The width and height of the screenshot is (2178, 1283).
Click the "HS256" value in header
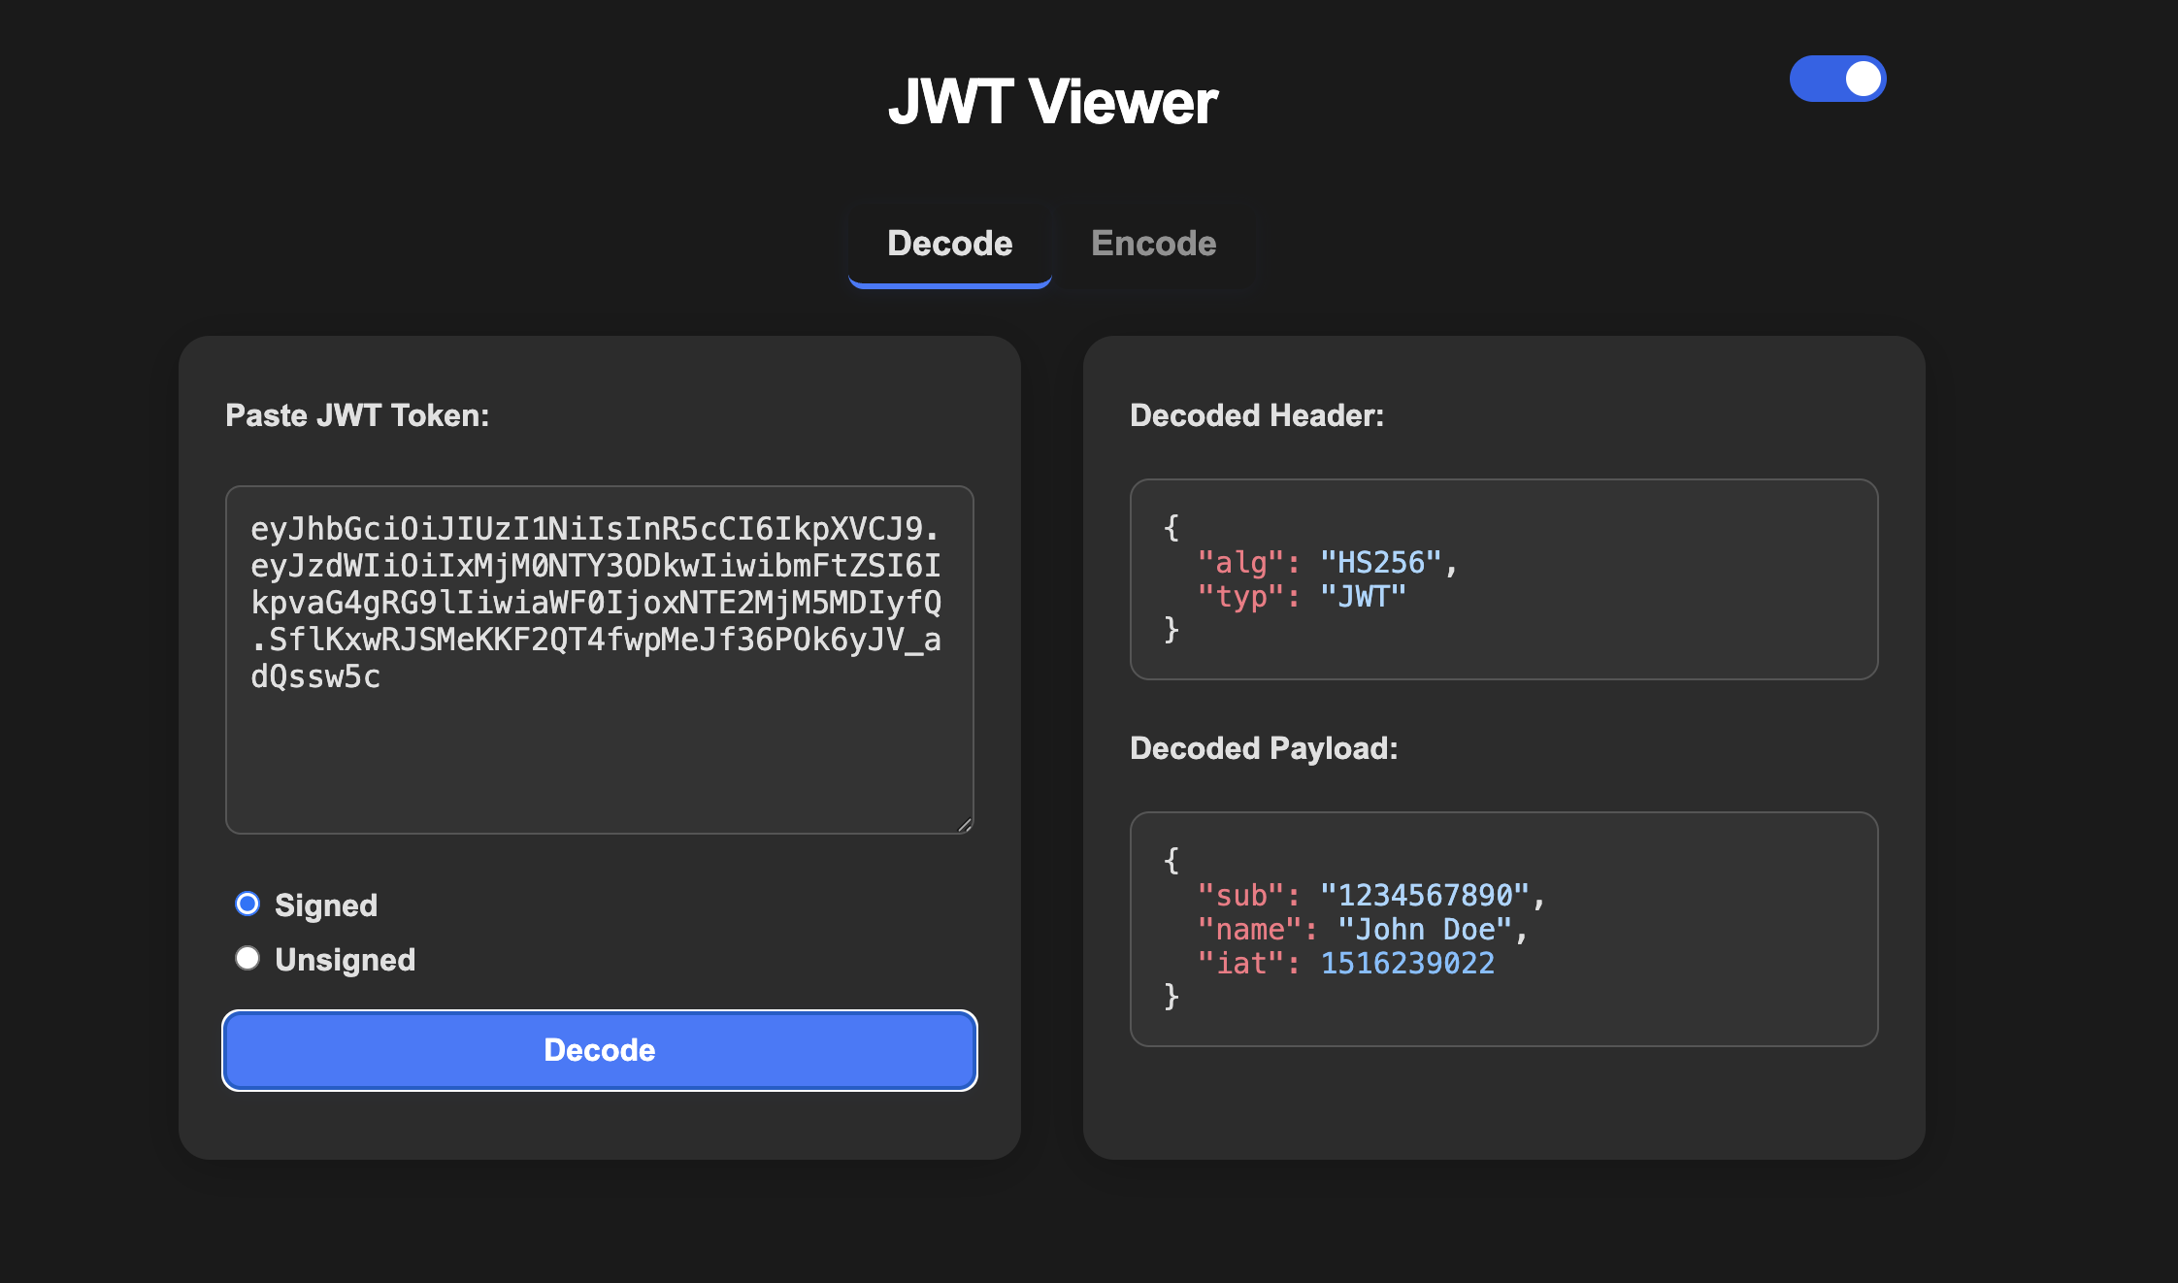(x=1380, y=563)
